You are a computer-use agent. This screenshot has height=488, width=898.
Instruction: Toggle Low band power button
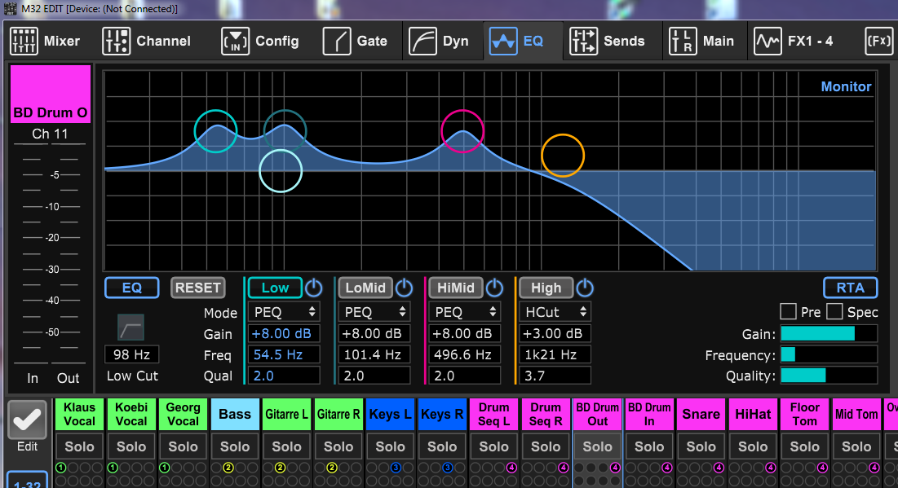click(x=314, y=288)
